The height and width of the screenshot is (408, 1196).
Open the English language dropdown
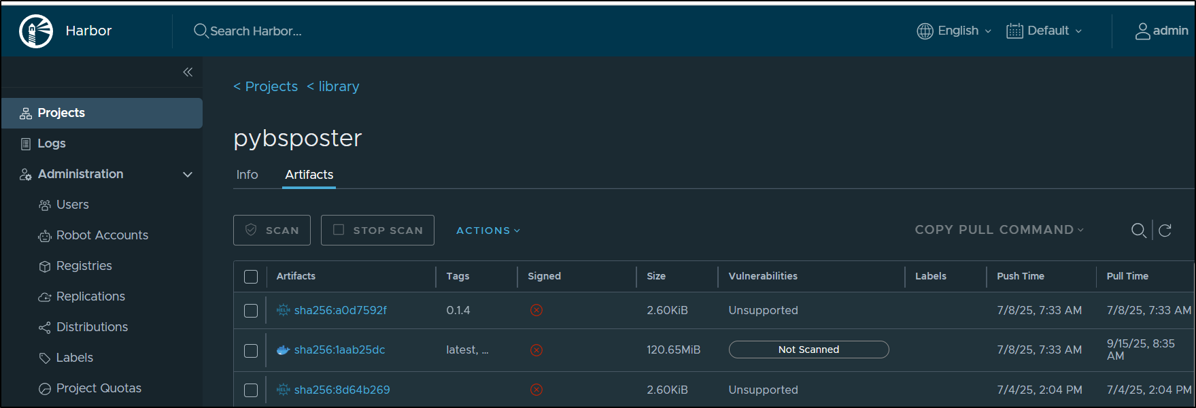(x=954, y=31)
